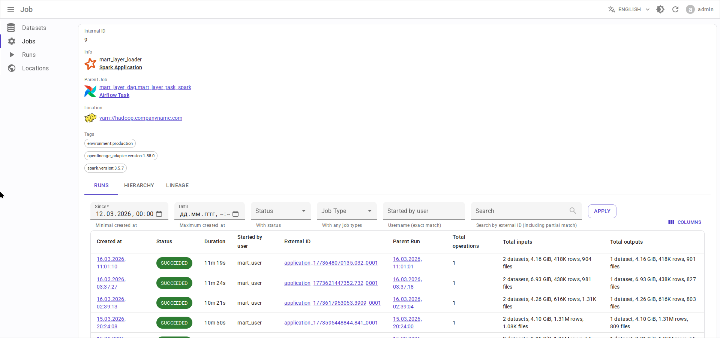Open external ID application_1773617953053.3909_0001
The width and height of the screenshot is (720, 338).
pos(332,303)
